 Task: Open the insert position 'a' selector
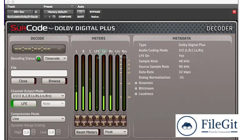coord(37,12)
